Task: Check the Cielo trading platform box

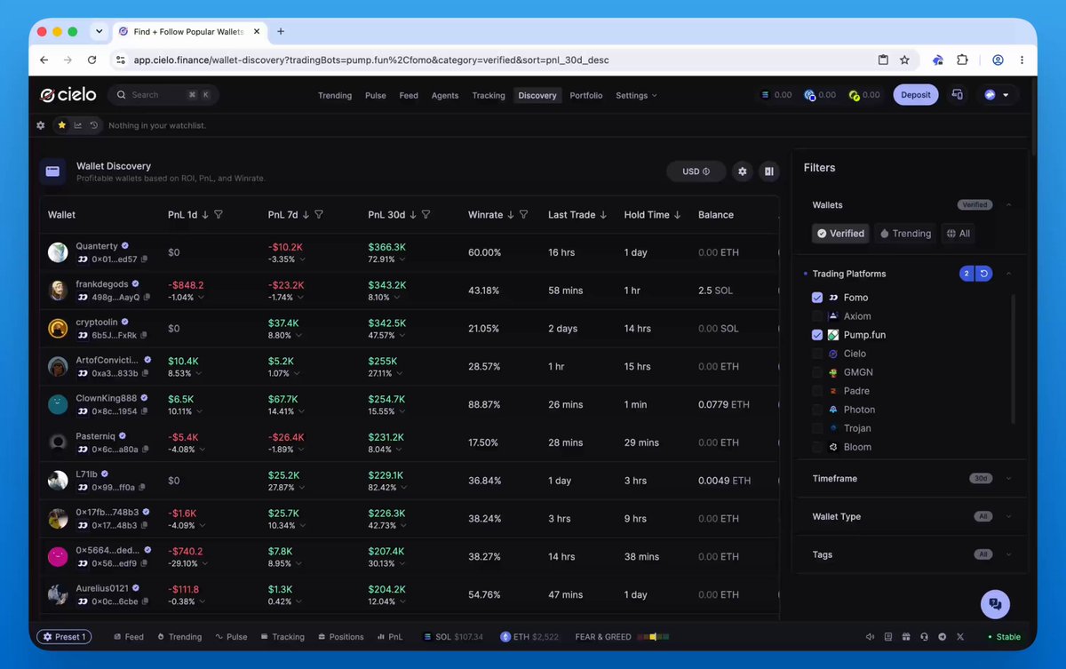Action: pos(817,354)
